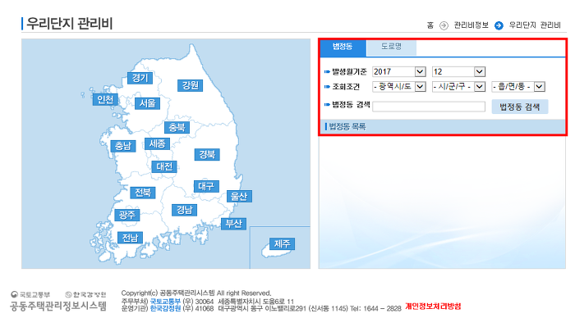Choose the 전남 region label

click(130, 238)
